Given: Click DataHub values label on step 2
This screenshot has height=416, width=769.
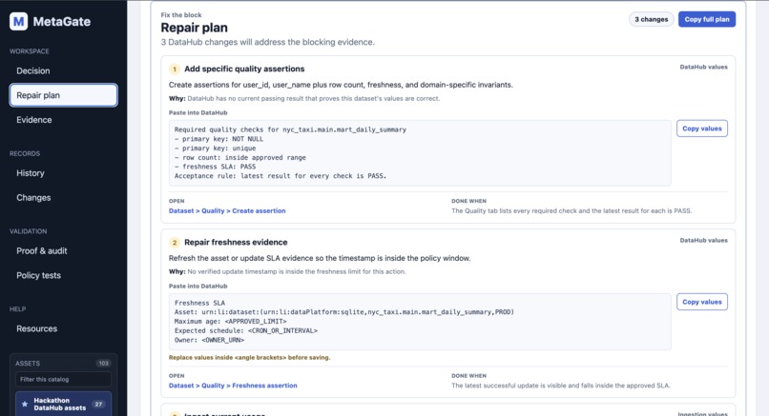Looking at the screenshot, I should [x=703, y=240].
